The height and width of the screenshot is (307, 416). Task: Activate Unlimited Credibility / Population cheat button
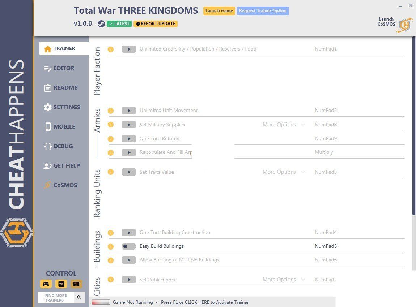[x=129, y=49]
